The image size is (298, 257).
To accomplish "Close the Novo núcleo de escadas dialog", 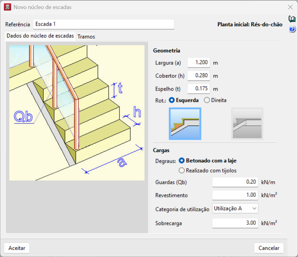I will [x=290, y=7].
